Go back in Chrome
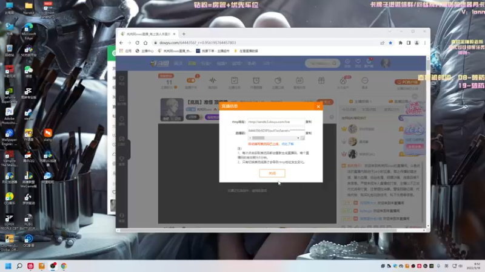 [x=121, y=43]
